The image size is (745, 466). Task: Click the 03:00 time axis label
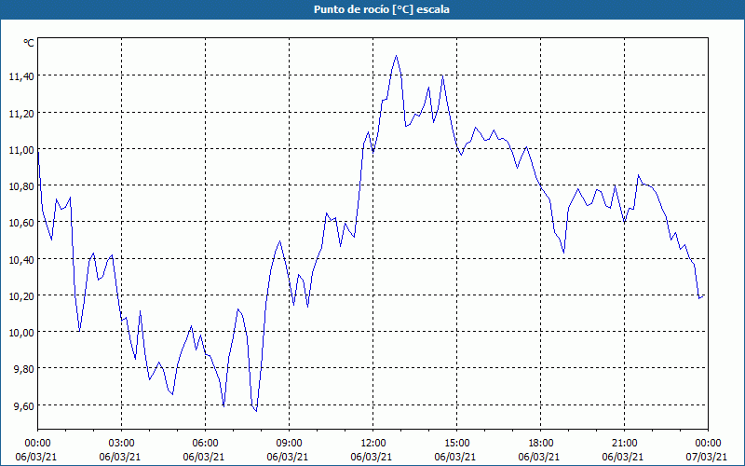(x=122, y=444)
